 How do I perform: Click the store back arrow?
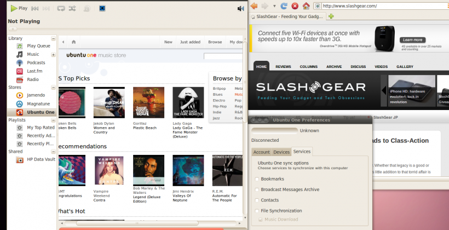click(x=63, y=42)
